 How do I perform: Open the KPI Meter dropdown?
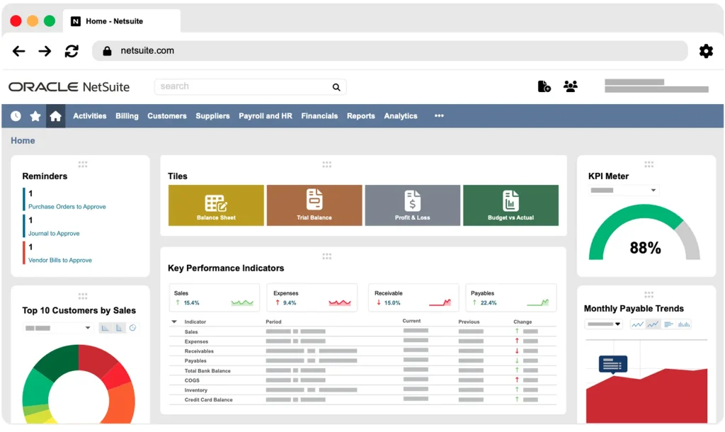(623, 190)
